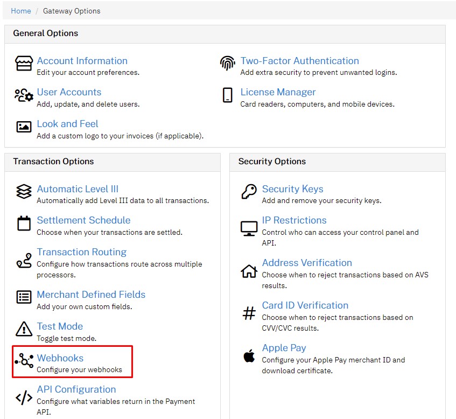Click the Settlement Schedule calendar icon
The height and width of the screenshot is (419, 456).
click(24, 224)
